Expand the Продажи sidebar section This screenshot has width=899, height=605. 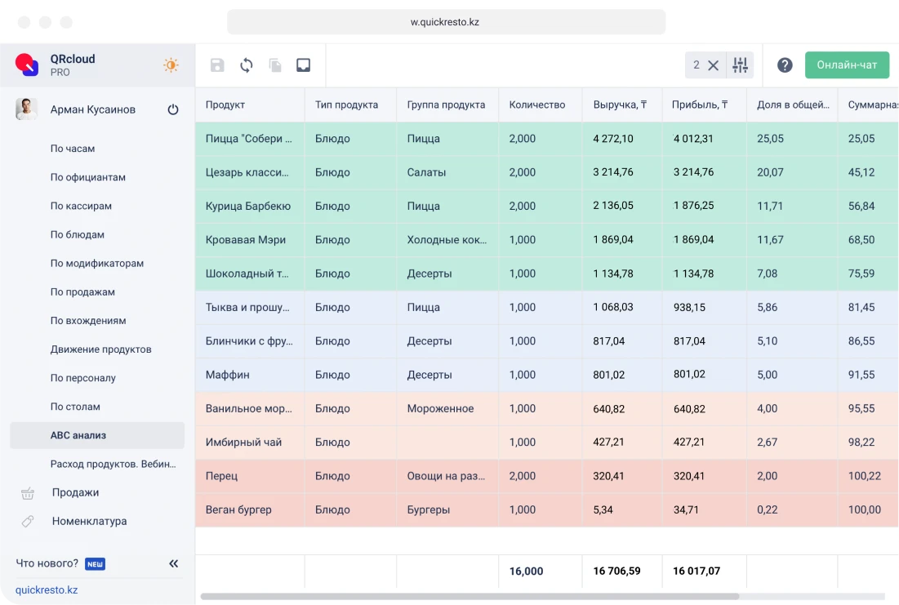75,492
